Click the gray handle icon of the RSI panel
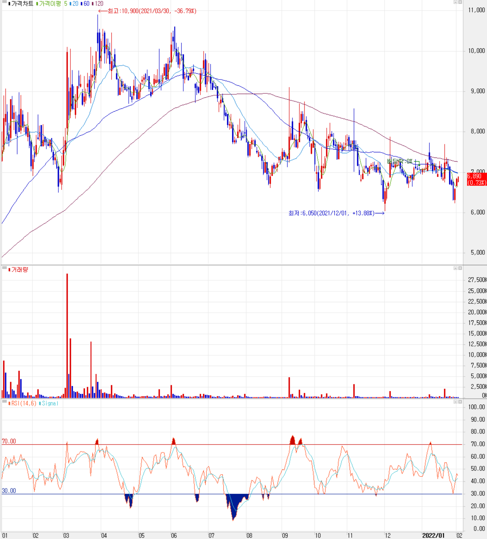The image size is (487, 539). pyautogui.click(x=4, y=401)
